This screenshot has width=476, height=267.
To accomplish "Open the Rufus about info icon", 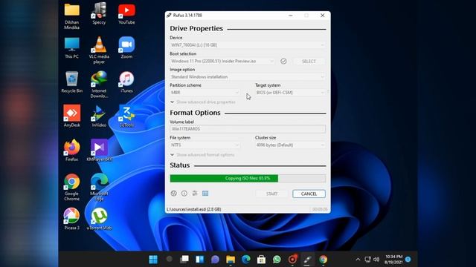I will click(184, 194).
